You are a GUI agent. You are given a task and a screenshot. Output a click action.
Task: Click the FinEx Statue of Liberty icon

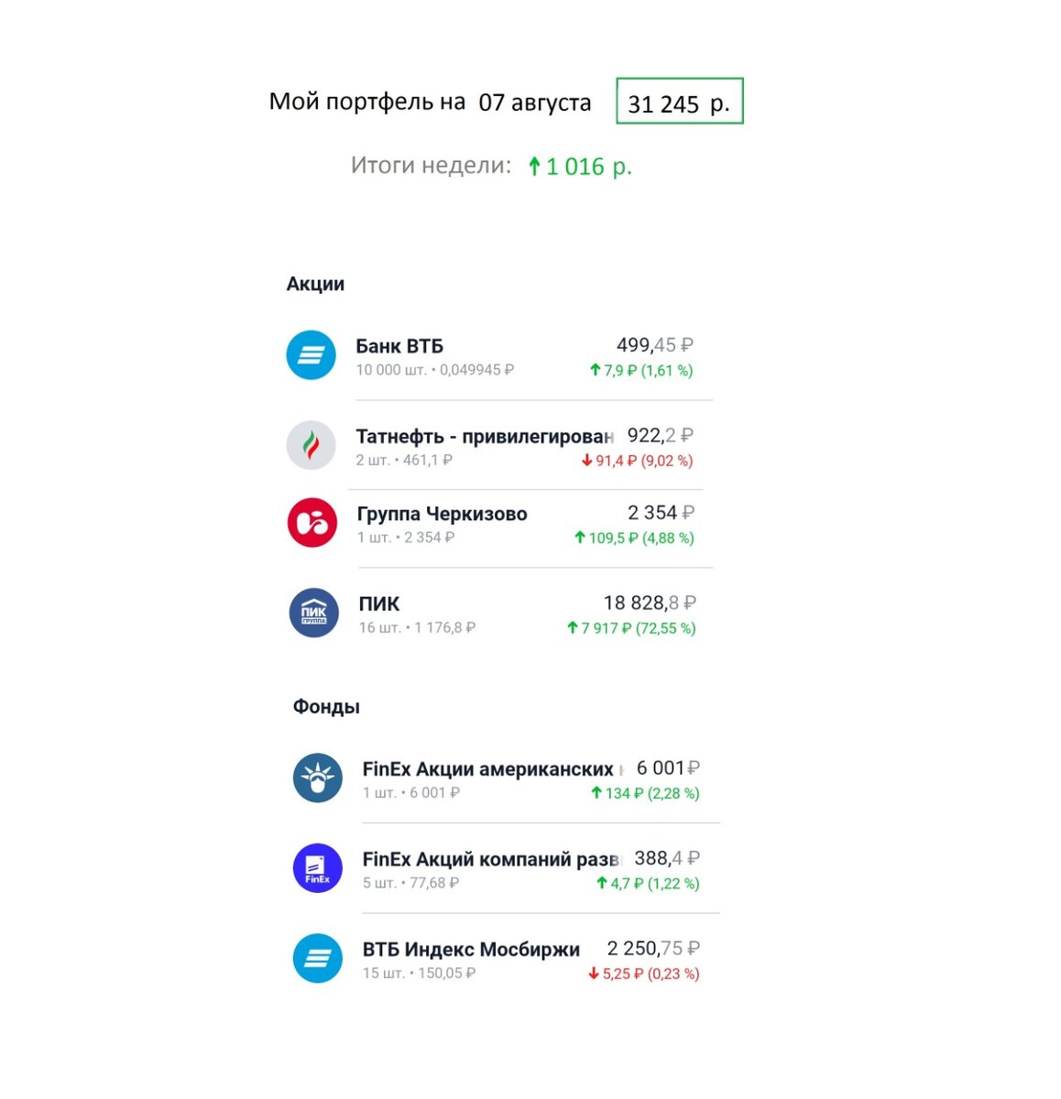(318, 778)
